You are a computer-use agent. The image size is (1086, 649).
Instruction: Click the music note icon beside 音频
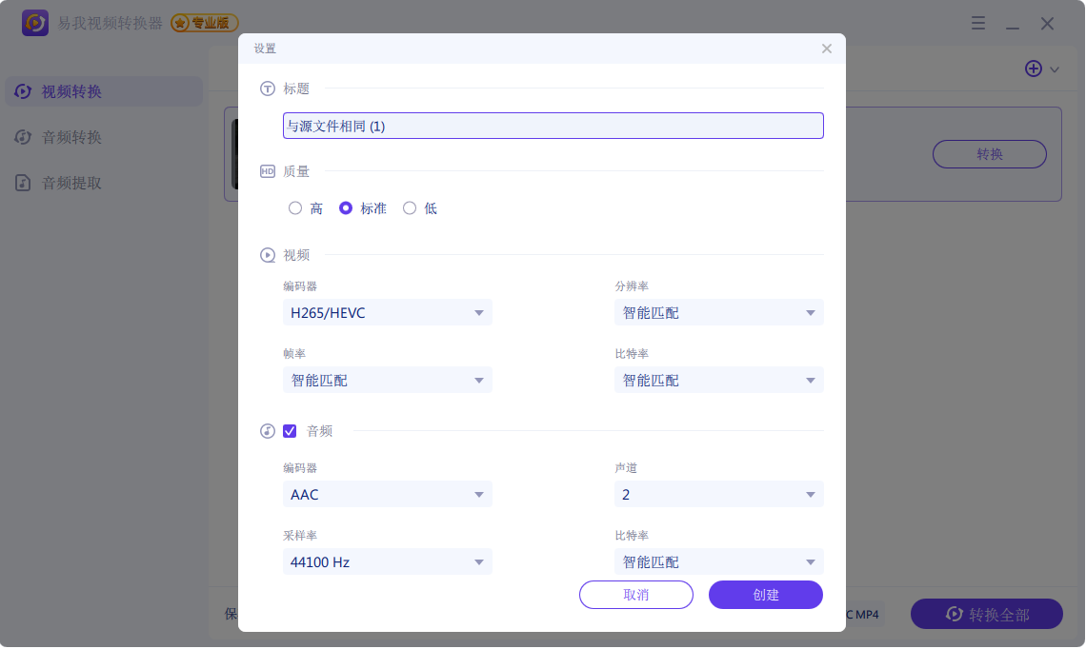pyautogui.click(x=267, y=431)
